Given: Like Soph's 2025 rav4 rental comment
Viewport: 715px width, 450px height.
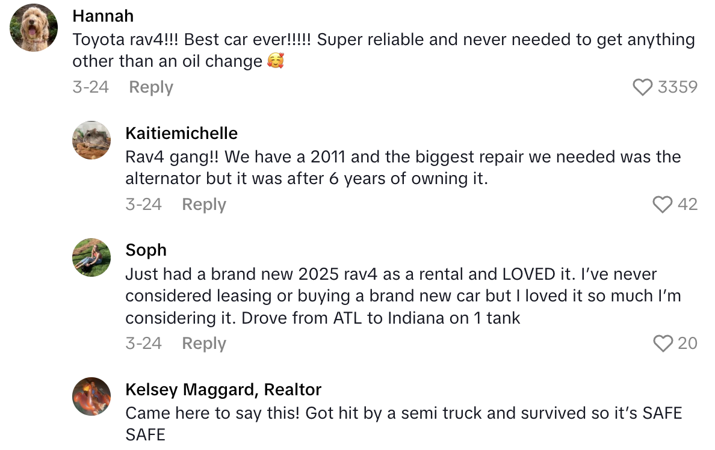Looking at the screenshot, I should click(x=662, y=344).
